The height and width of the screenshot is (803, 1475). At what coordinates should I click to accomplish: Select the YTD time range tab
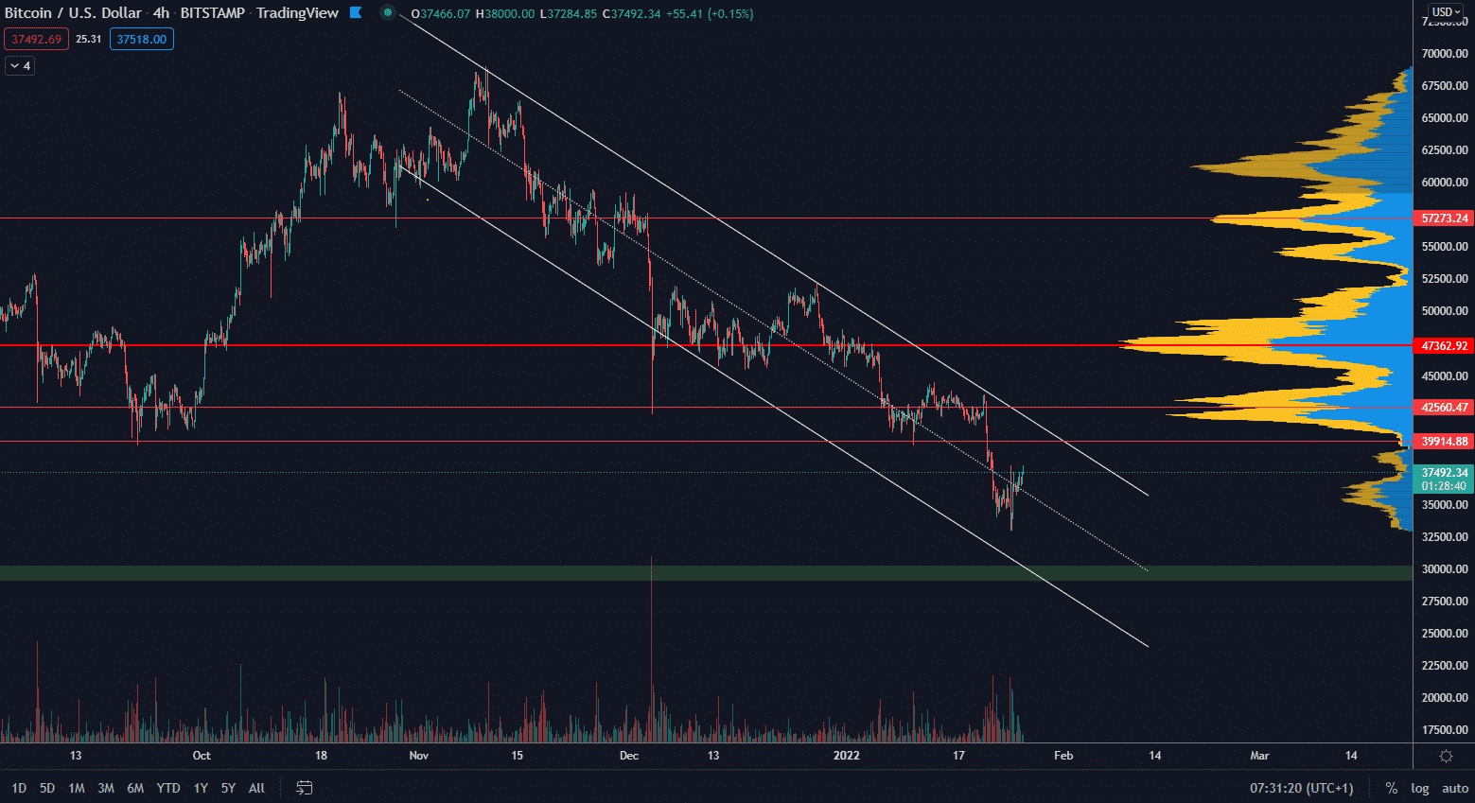click(x=168, y=788)
